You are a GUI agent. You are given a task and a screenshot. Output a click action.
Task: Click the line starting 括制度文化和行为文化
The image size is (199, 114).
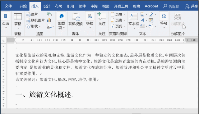(100, 62)
